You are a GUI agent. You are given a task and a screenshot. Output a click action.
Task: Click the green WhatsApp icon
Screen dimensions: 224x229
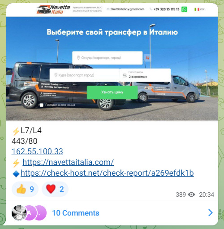[x=184, y=9]
